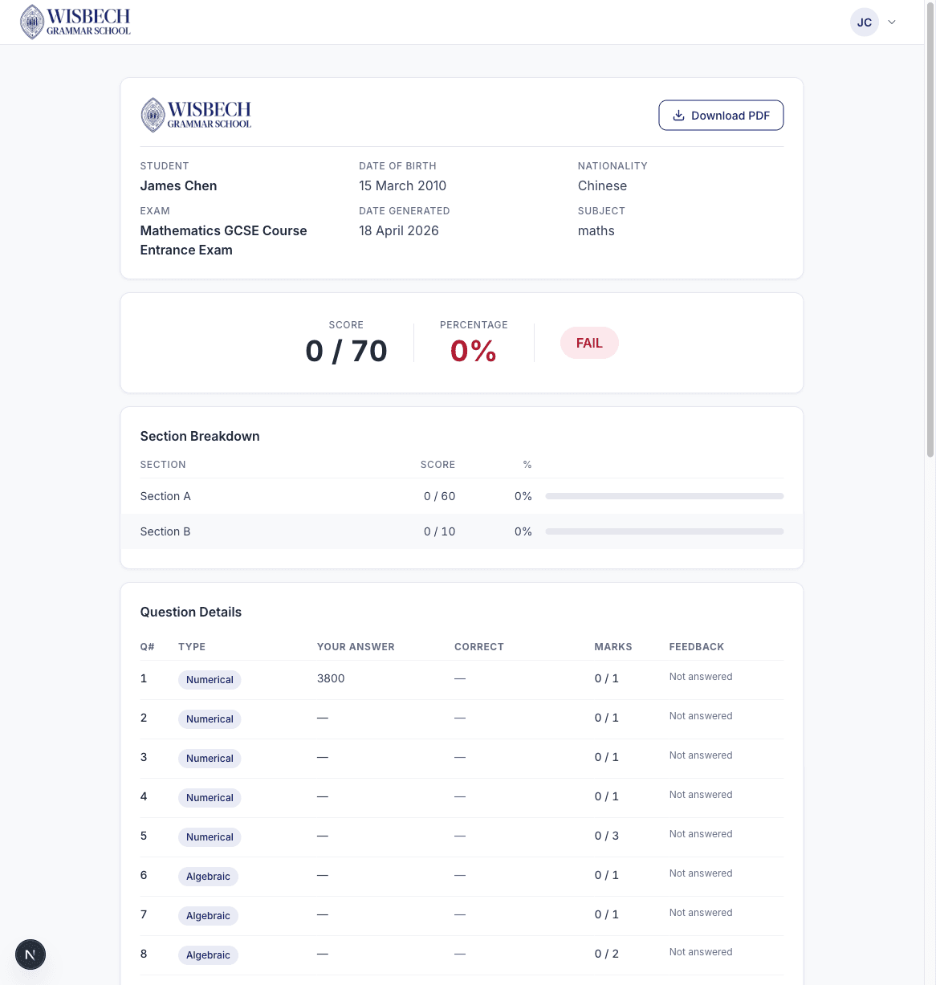Click the Wisbech logo in the report card

(x=196, y=116)
